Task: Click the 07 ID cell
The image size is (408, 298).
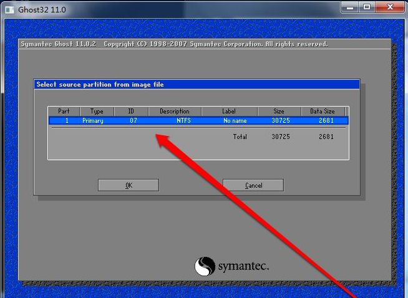Action: [134, 121]
